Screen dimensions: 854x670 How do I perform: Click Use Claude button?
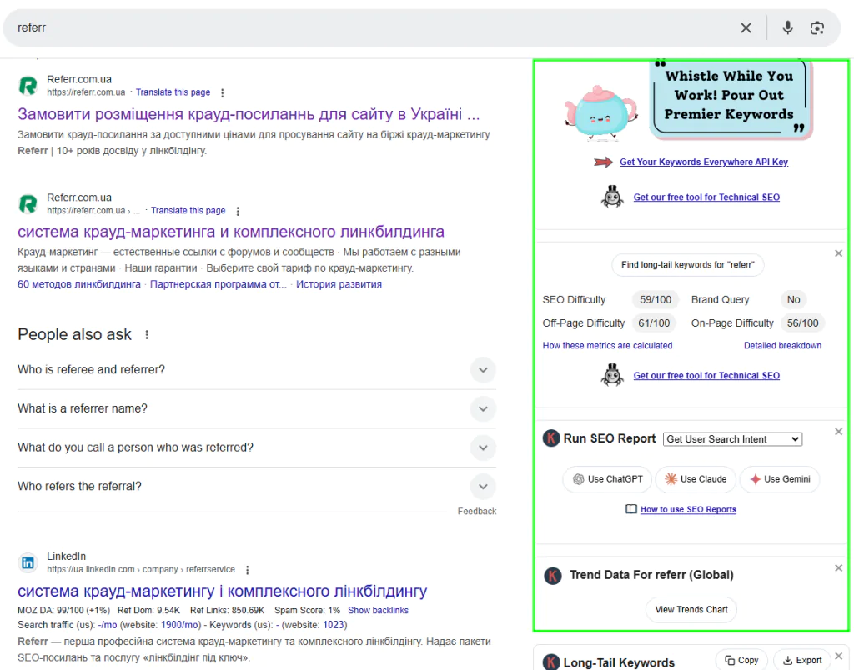(x=696, y=479)
